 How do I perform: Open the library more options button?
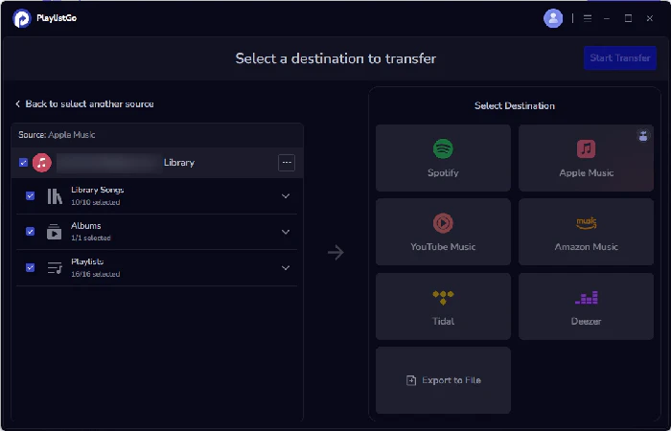pyautogui.click(x=287, y=163)
